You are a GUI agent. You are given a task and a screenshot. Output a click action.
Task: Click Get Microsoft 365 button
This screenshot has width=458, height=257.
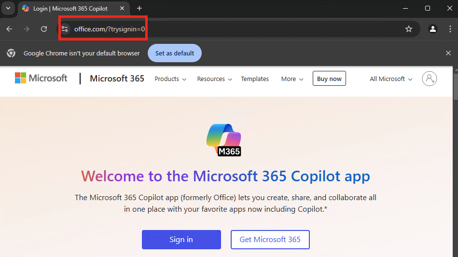point(270,240)
